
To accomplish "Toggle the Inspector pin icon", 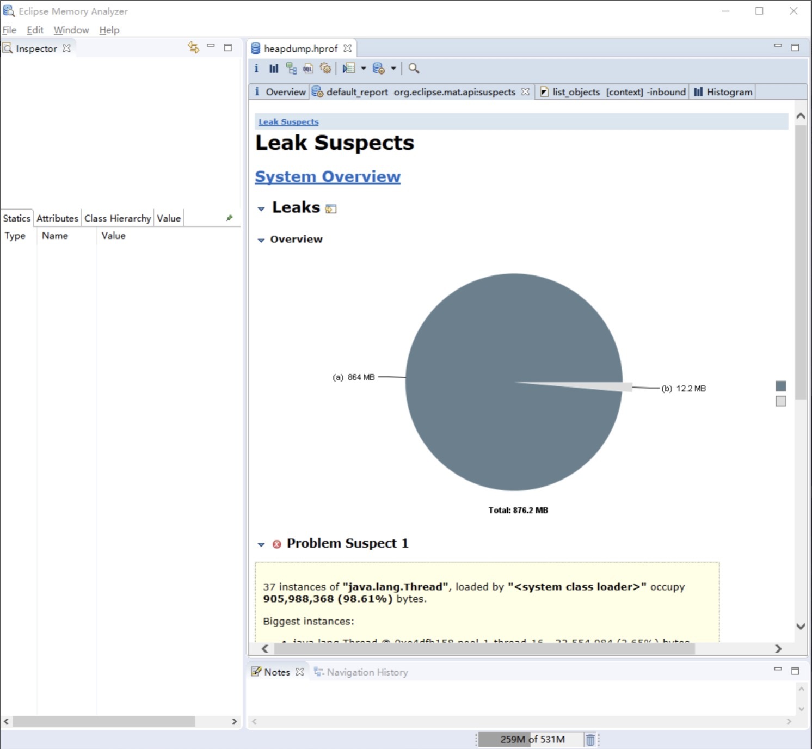I will click(229, 218).
